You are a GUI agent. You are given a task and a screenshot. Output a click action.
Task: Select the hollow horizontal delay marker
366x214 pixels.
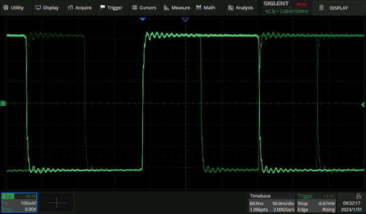click(185, 19)
